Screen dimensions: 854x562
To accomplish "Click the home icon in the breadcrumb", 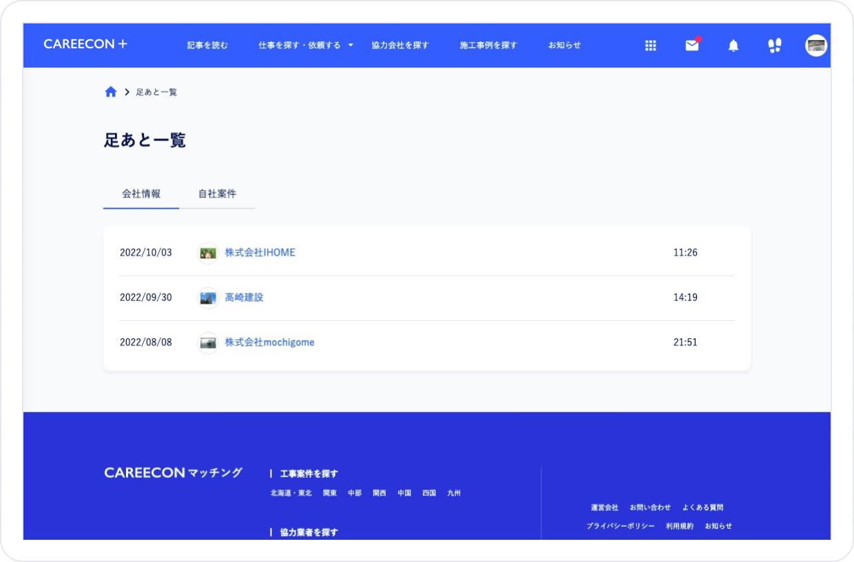I will point(111,91).
